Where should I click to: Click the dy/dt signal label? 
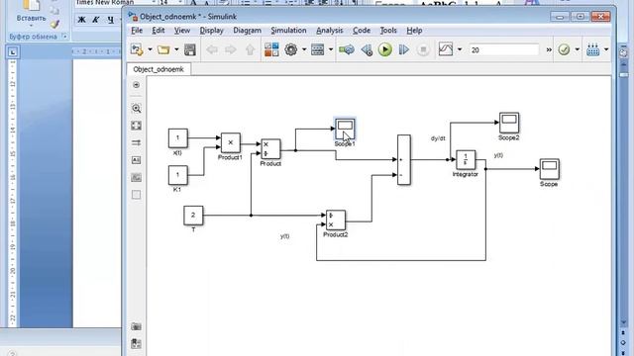pos(438,138)
